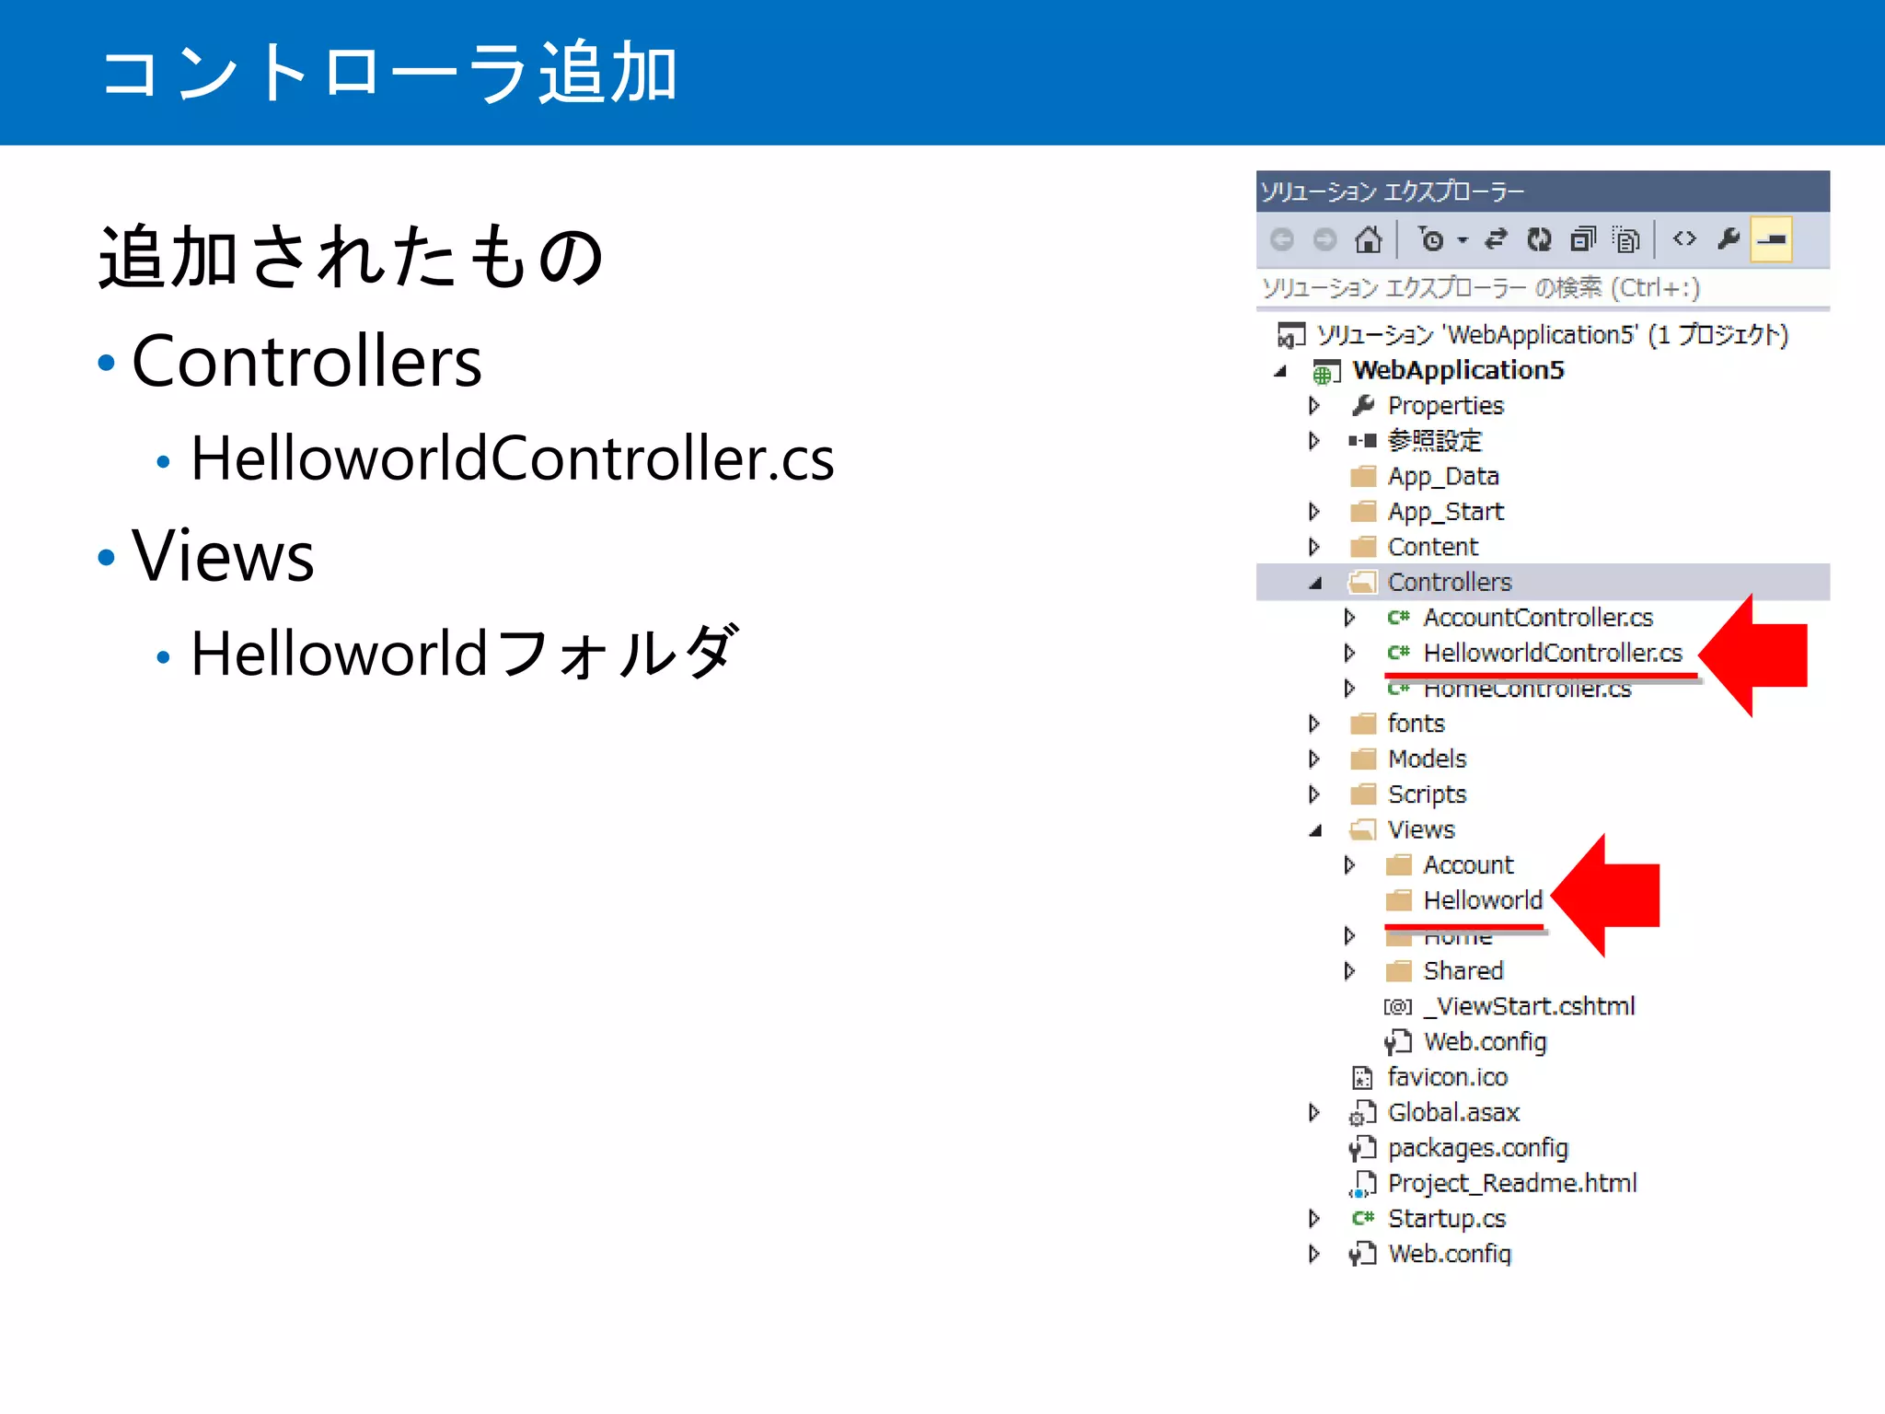The width and height of the screenshot is (1885, 1414).
Task: Click the View Code angle-brackets icon
Action: click(1684, 239)
